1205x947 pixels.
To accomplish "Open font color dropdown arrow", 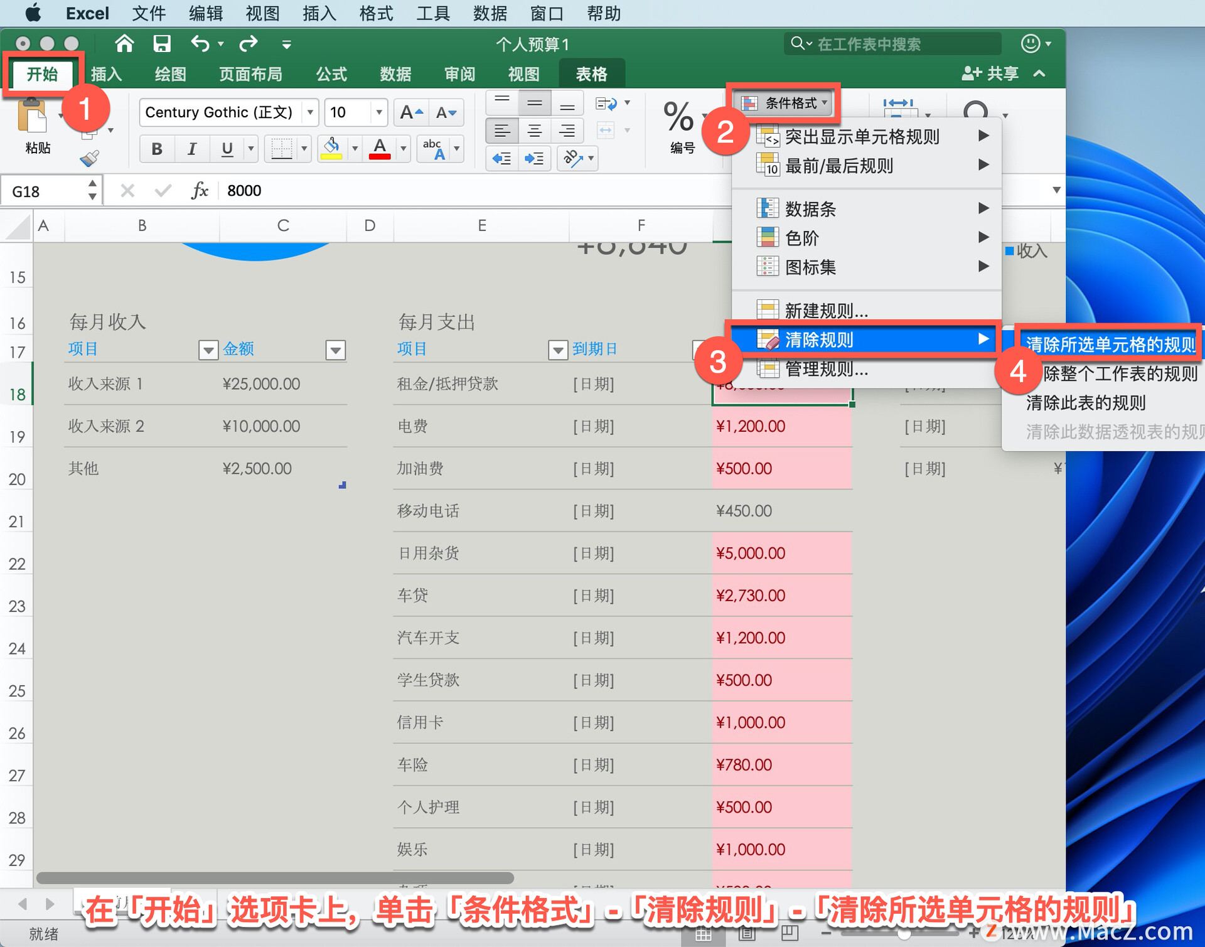I will [404, 149].
